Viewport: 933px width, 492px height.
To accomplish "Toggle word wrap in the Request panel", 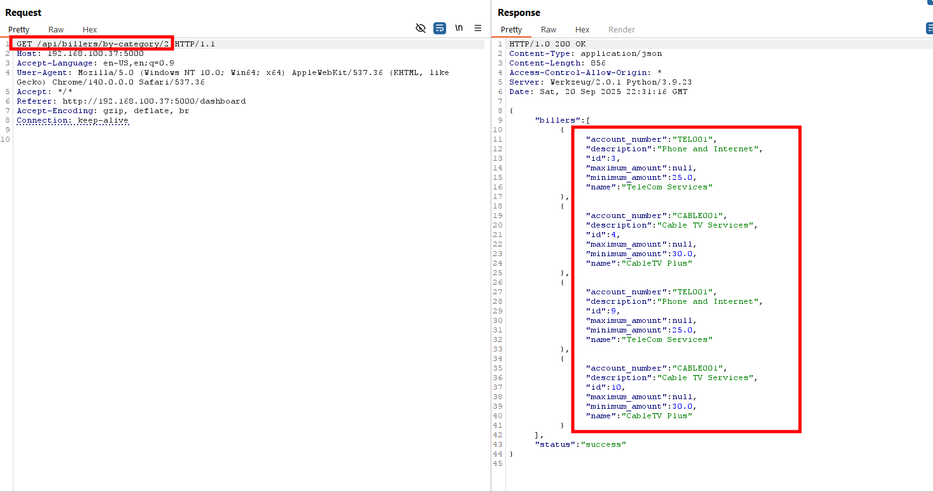I will 440,29.
